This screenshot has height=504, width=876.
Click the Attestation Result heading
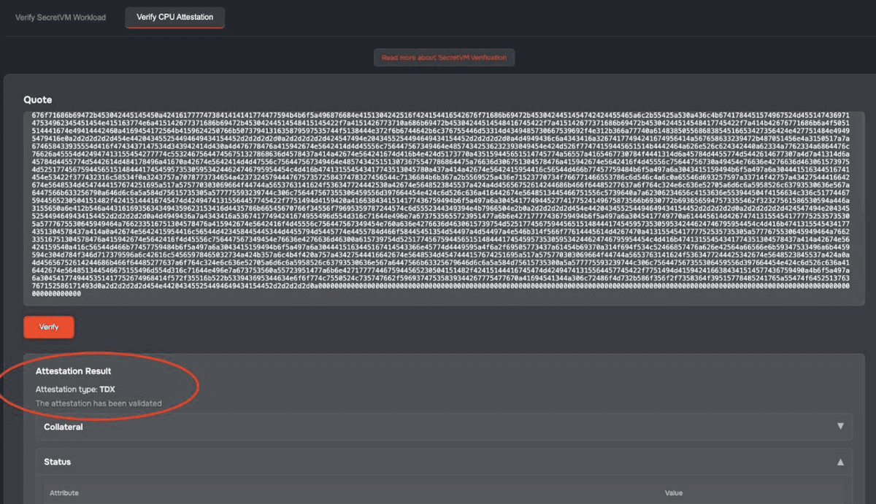(x=73, y=371)
